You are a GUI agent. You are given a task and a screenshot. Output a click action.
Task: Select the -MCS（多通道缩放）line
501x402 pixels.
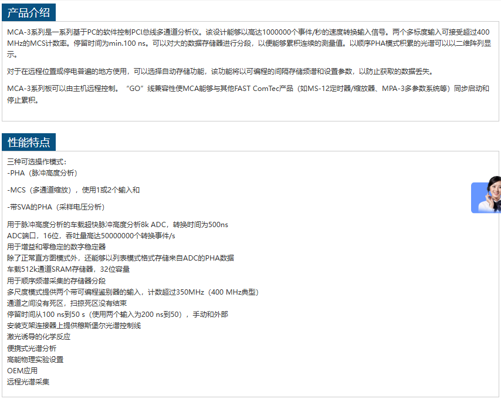point(73,190)
